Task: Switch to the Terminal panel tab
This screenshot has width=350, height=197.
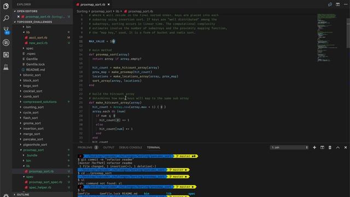Action: 154,147
